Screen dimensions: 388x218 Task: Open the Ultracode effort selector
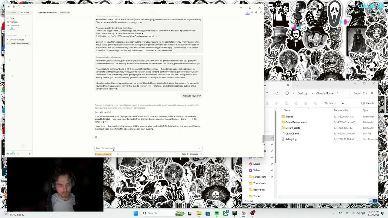pos(194,154)
